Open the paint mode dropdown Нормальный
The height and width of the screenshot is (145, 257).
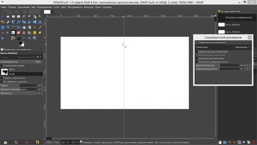(18, 57)
